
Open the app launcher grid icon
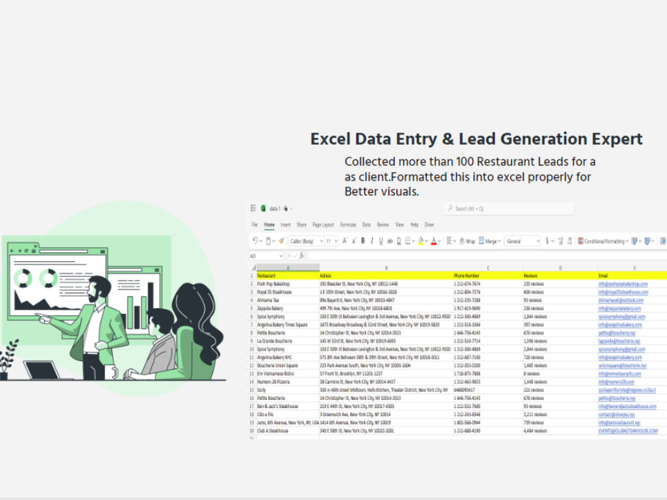(x=253, y=208)
